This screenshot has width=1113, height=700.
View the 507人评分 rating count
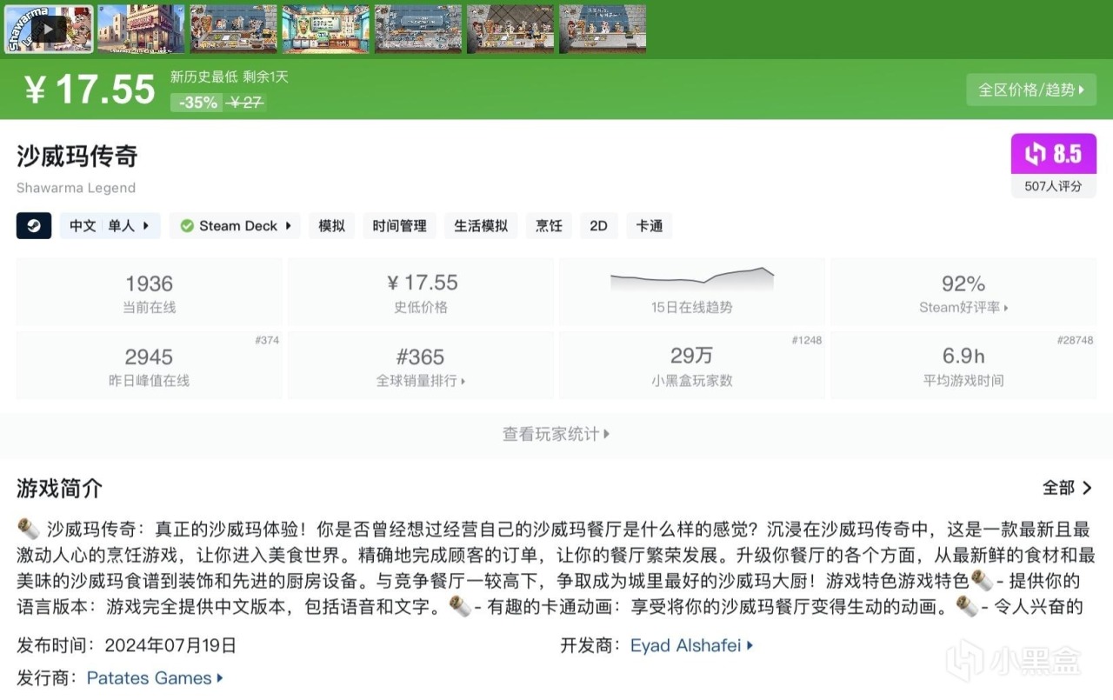[x=1053, y=186]
